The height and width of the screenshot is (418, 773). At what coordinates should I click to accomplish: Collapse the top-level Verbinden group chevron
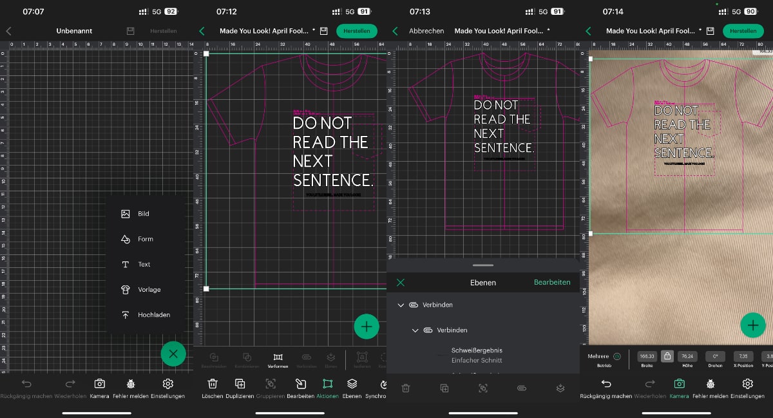pyautogui.click(x=401, y=305)
